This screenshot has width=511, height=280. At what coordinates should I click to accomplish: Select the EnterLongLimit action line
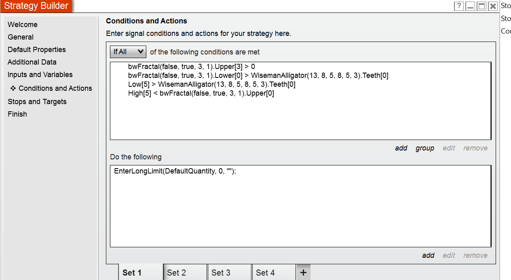click(175, 171)
